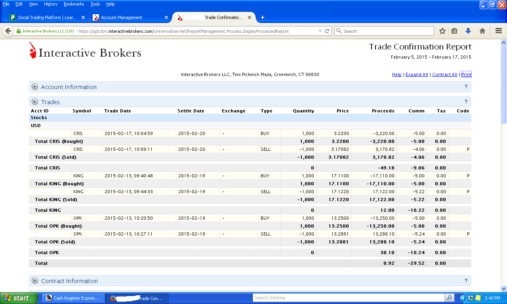Click the page scrollbar up arrow
Screen dimensions: 507x304
(504, 42)
